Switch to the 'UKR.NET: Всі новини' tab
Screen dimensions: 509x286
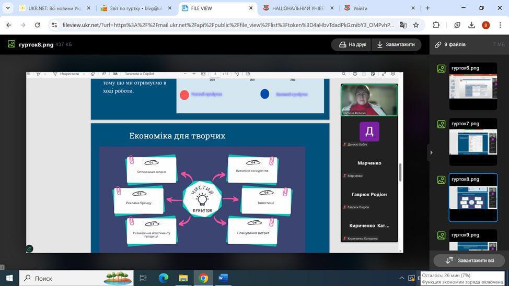(x=51, y=8)
